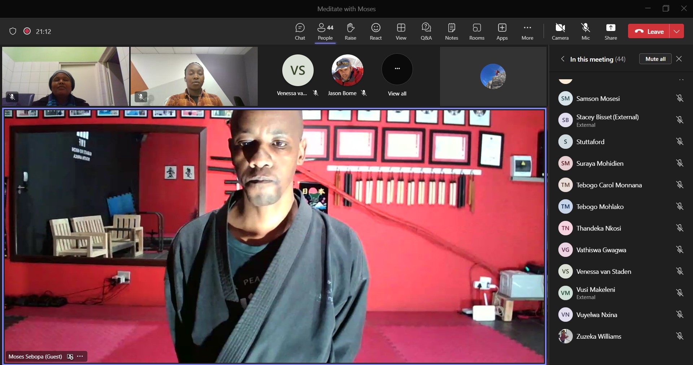Click the Mute all button

click(x=655, y=59)
